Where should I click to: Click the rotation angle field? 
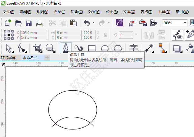point(126,35)
